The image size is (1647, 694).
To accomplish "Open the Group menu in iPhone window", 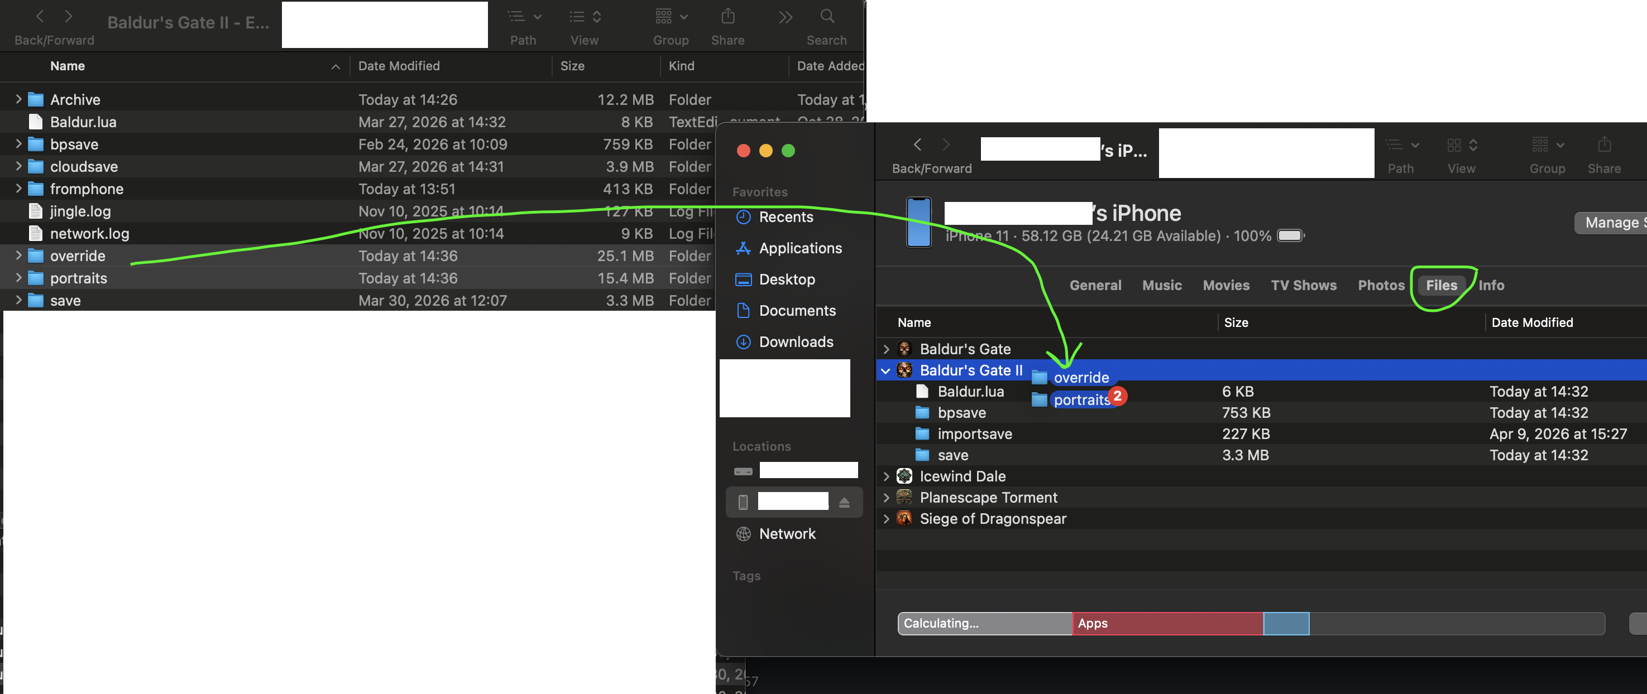I will coord(1547,146).
